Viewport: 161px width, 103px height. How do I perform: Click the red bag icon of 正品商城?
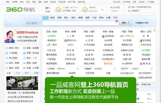103,36
